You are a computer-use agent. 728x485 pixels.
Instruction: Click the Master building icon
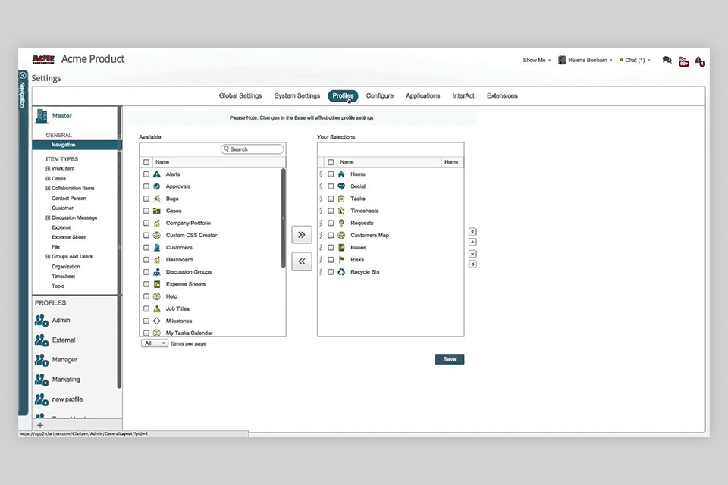42,116
